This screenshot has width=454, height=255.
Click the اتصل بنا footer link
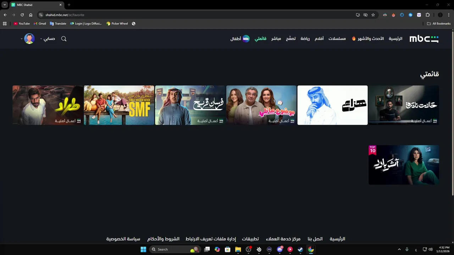click(x=315, y=239)
